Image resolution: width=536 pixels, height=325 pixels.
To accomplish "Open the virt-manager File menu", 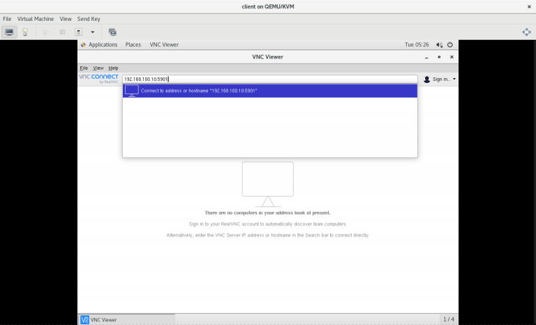I will coord(7,19).
